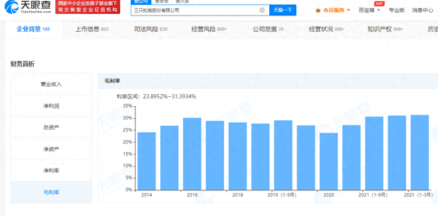Click the 35% axis label

(127, 106)
